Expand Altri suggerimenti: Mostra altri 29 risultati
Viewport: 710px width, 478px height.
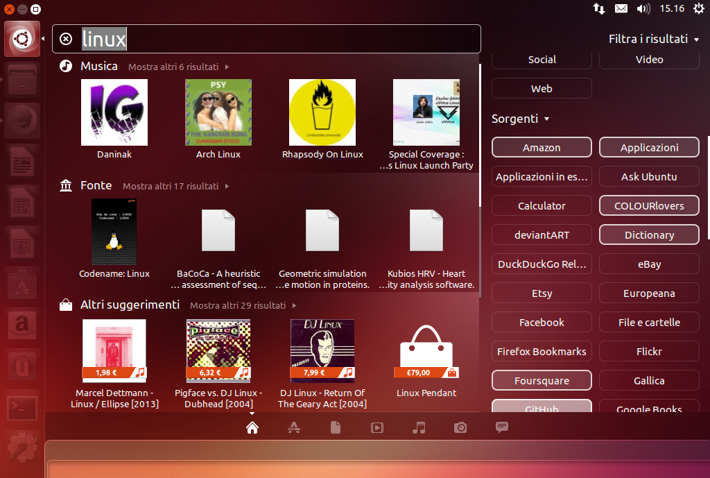tap(243, 305)
